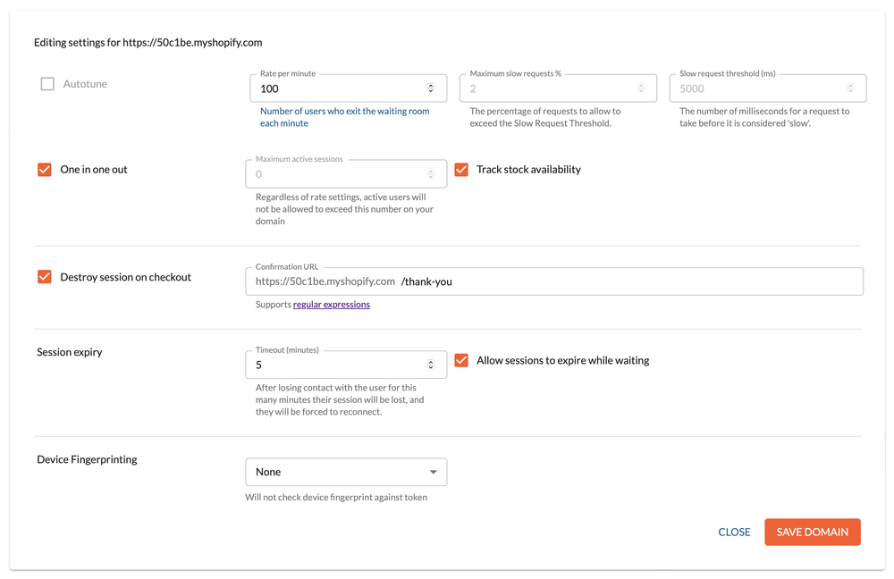Click 'Number of users who exit' help text
The width and height of the screenshot is (894, 579).
[x=345, y=117]
